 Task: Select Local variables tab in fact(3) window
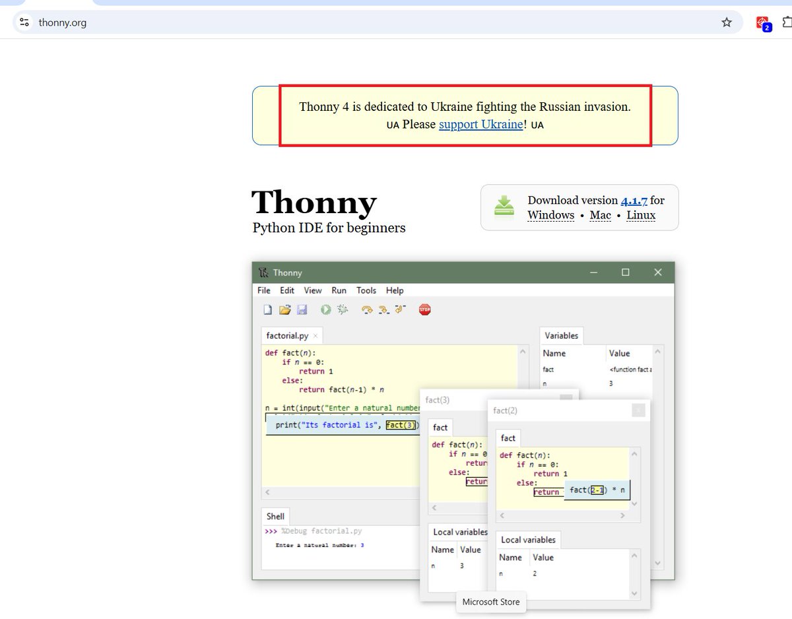(x=460, y=532)
